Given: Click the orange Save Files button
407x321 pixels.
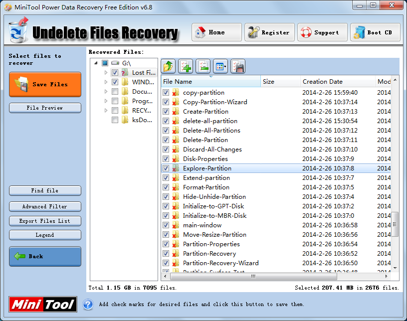Looking at the screenshot, I should [x=45, y=85].
